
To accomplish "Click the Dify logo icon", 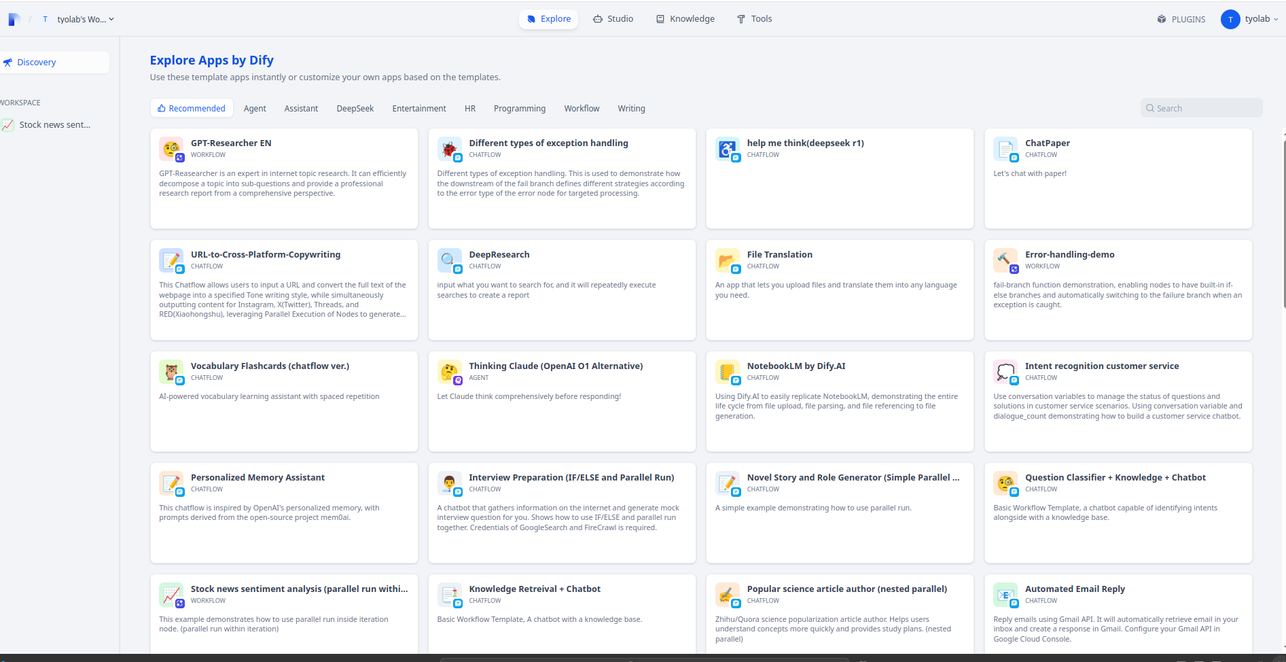I will coord(14,19).
